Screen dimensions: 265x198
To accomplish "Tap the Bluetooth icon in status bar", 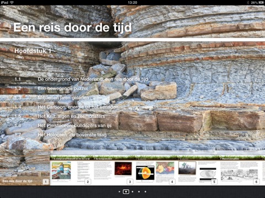I will pyautogui.click(x=248, y=3).
